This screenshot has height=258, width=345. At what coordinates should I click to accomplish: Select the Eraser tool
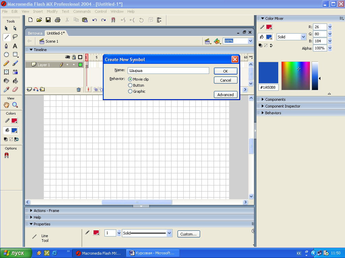[x=15, y=89]
